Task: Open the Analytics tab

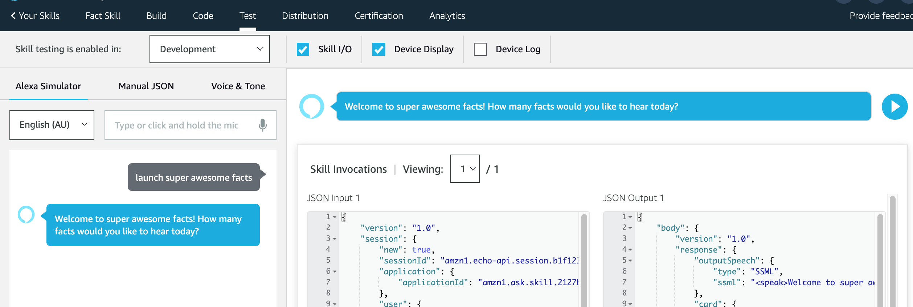Action: 447,16
